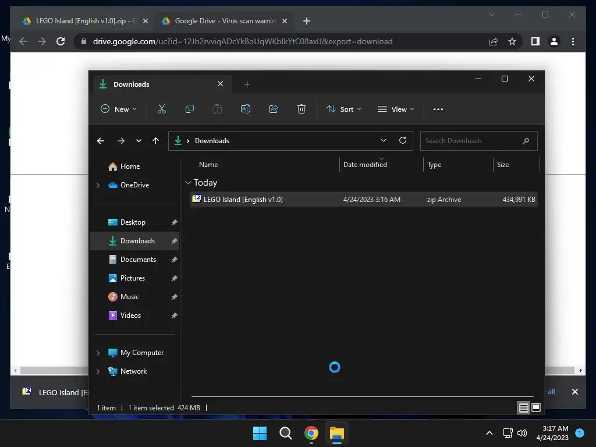Viewport: 596px width, 447px height.
Task: Open the clock and date panel
Action: pyautogui.click(x=552, y=433)
